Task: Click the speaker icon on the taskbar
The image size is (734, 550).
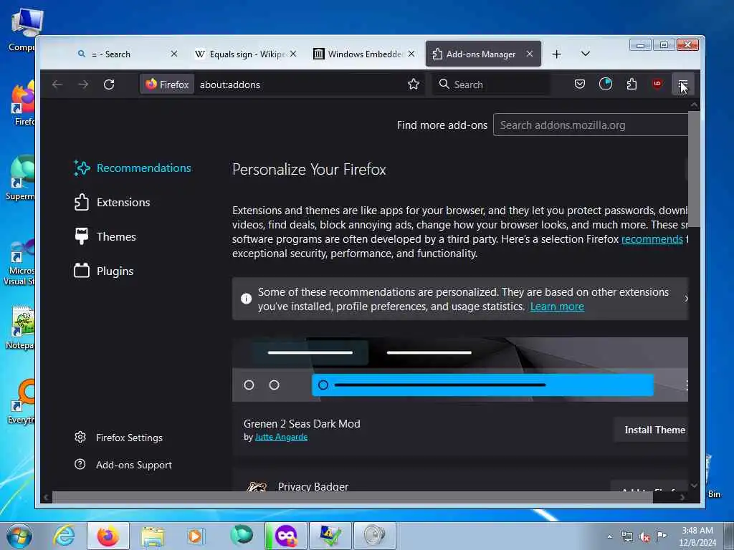Action: tap(374, 536)
